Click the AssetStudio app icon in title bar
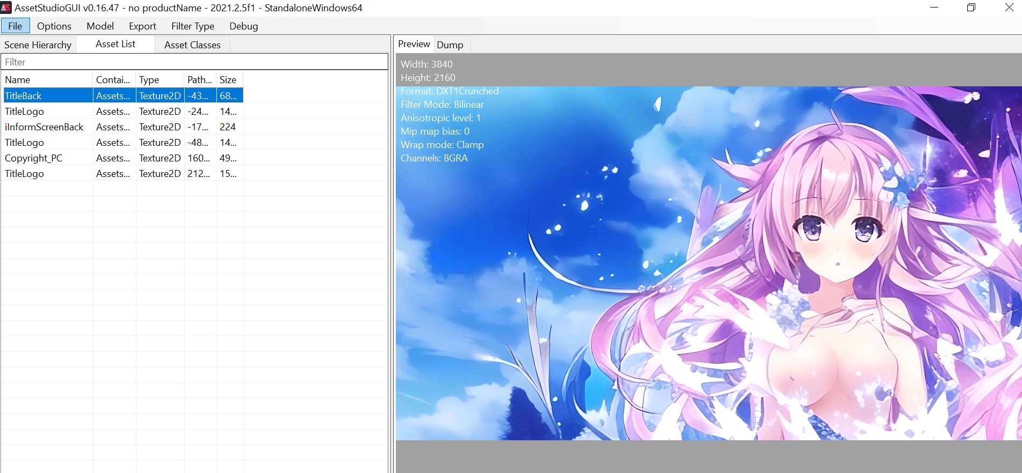1022x473 pixels. tap(6, 8)
